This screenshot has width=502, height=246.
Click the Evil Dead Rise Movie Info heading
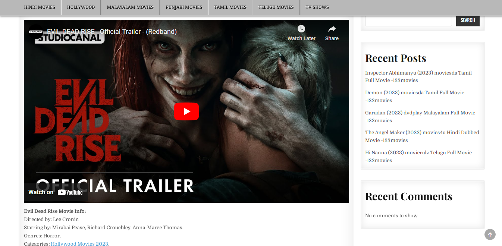pyautogui.click(x=55, y=211)
